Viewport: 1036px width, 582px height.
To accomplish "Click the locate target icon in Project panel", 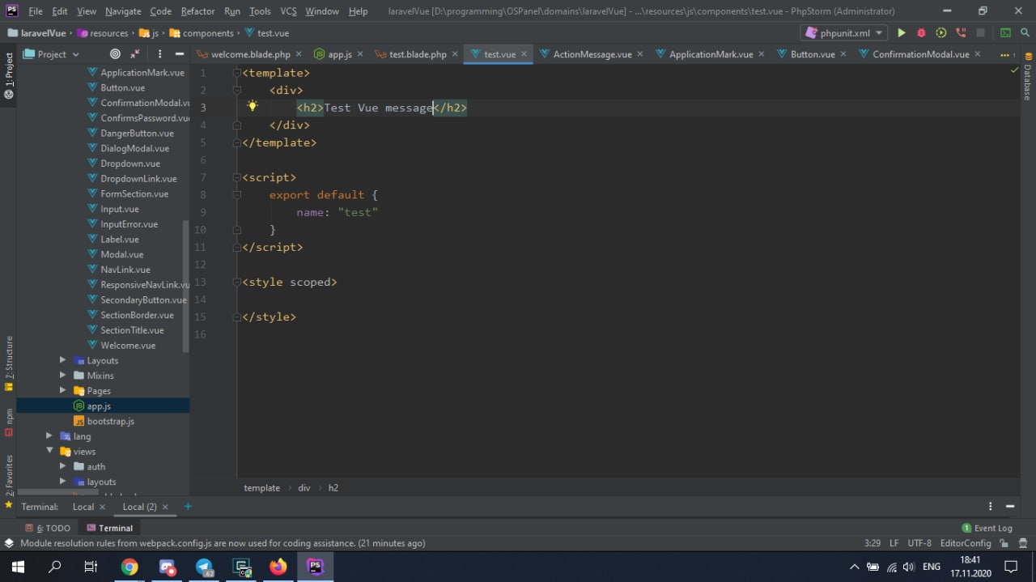I will [115, 54].
